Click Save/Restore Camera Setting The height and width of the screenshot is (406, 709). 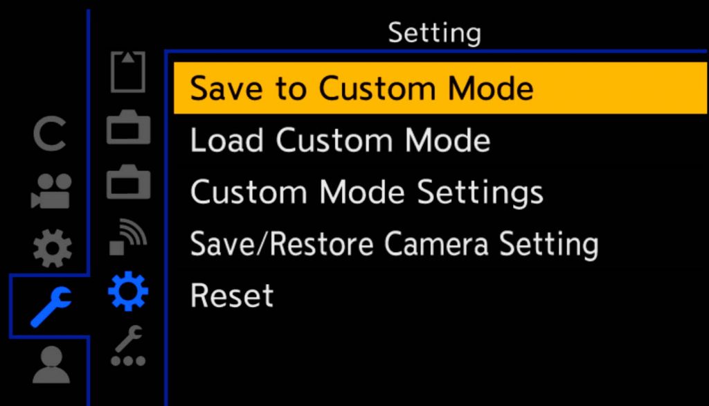point(394,243)
